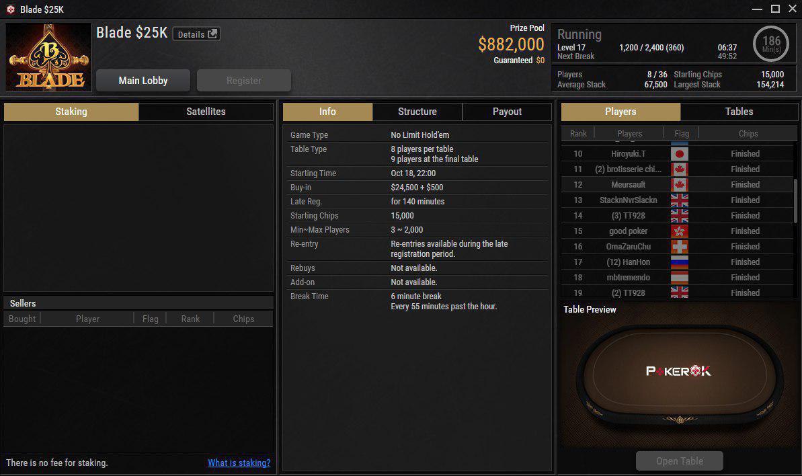Image resolution: width=802 pixels, height=476 pixels.
Task: Click Player column header in Sellers
Action: pos(87,319)
